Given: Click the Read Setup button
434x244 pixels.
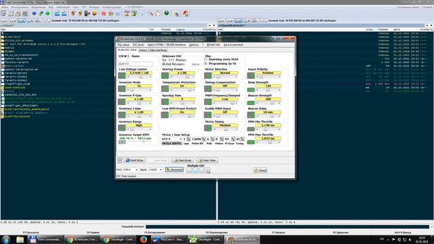Looking at the screenshot, I should [x=134, y=160].
